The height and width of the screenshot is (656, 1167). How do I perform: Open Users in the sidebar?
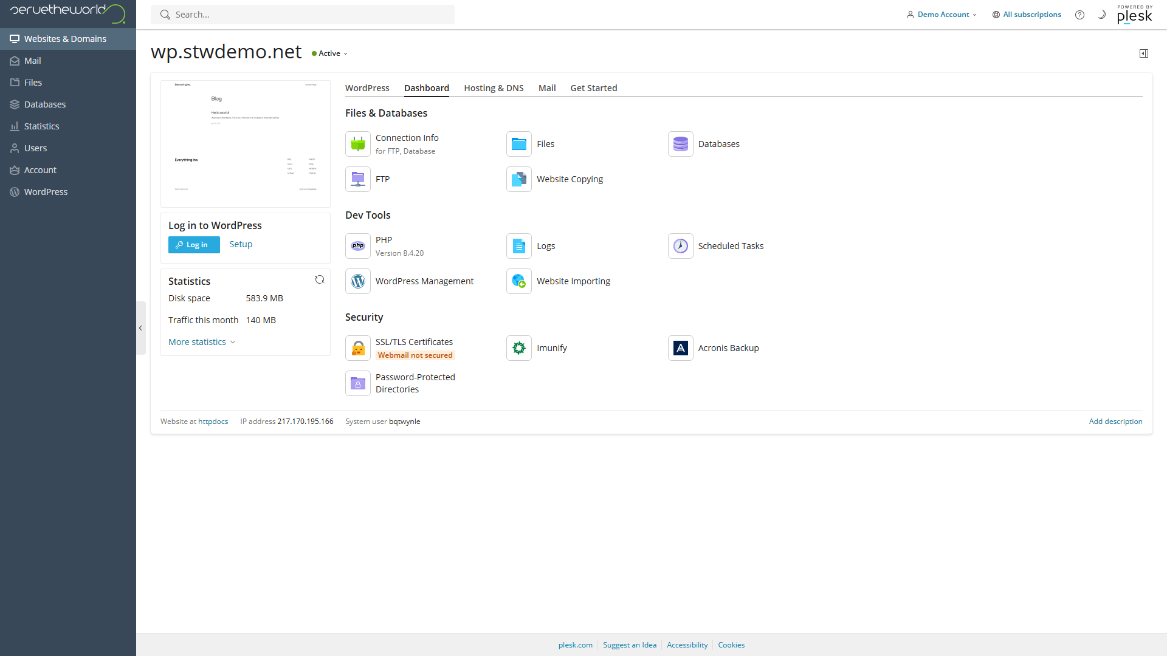[x=68, y=148]
